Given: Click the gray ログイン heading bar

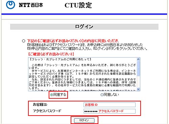Looking at the screenshot, I should point(84,27).
